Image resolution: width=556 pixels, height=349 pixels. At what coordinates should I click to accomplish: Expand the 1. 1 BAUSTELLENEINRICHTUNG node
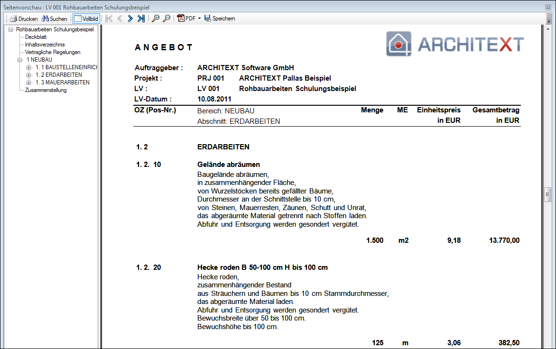29,67
